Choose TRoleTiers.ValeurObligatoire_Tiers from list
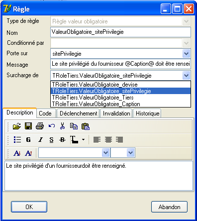 (120, 98)
